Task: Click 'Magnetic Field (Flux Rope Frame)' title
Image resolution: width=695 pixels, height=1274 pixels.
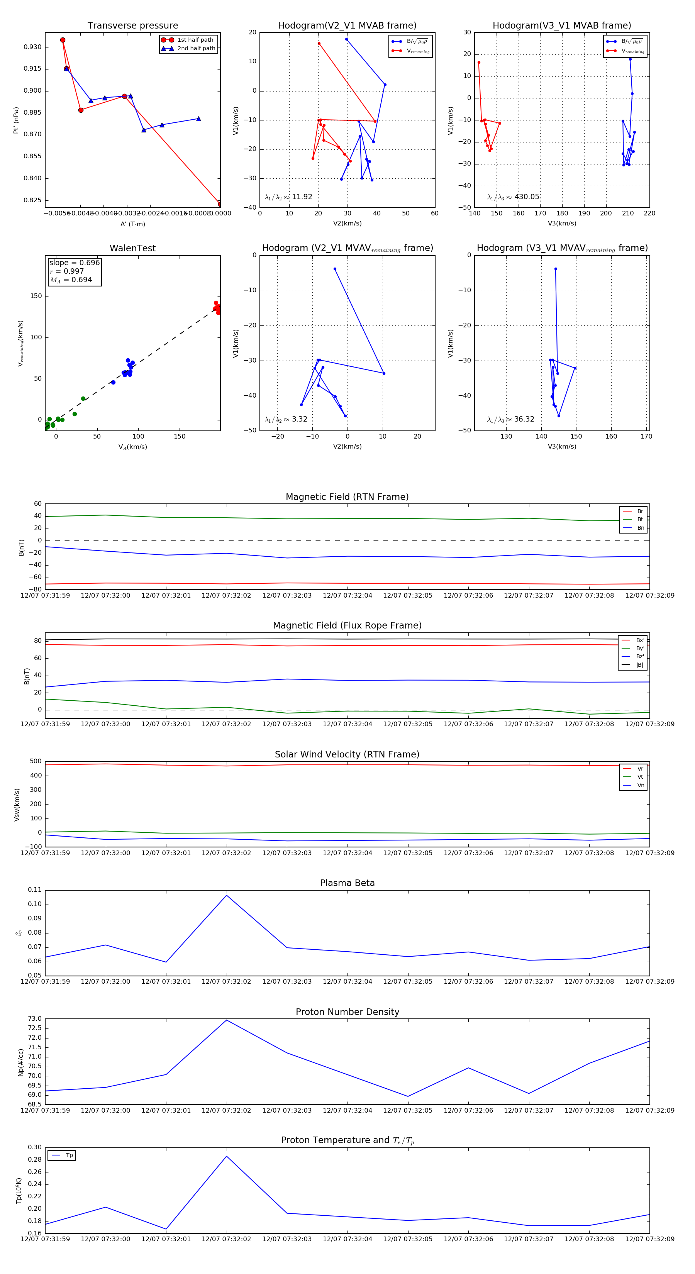Action: [347, 626]
